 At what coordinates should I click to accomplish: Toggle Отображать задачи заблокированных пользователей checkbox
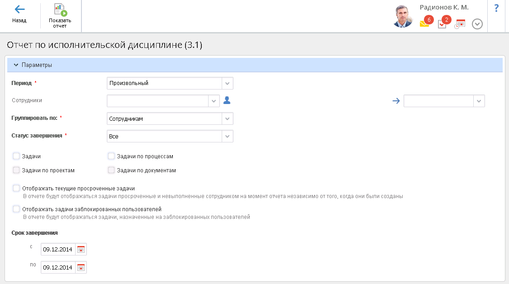tap(16, 209)
